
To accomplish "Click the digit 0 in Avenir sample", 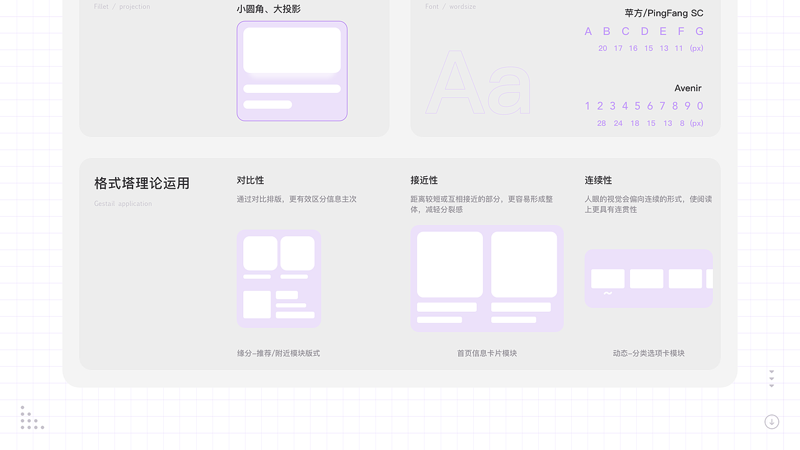I will pos(700,106).
